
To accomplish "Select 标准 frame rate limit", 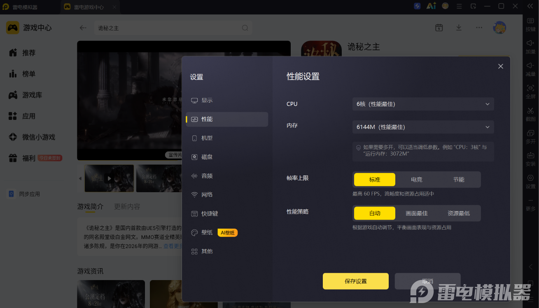I will [x=375, y=179].
